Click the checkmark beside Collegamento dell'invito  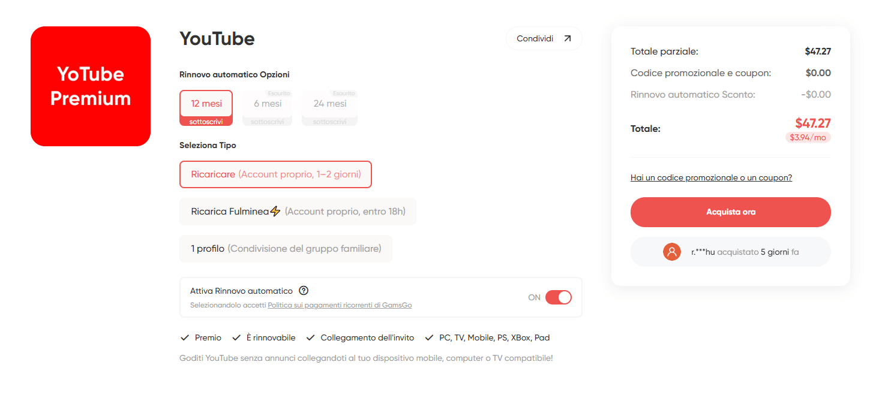click(x=310, y=337)
